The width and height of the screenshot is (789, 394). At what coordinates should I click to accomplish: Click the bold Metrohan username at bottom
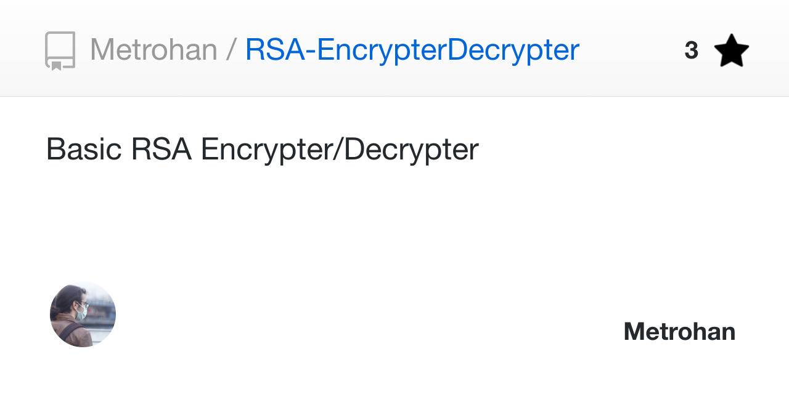tap(679, 332)
